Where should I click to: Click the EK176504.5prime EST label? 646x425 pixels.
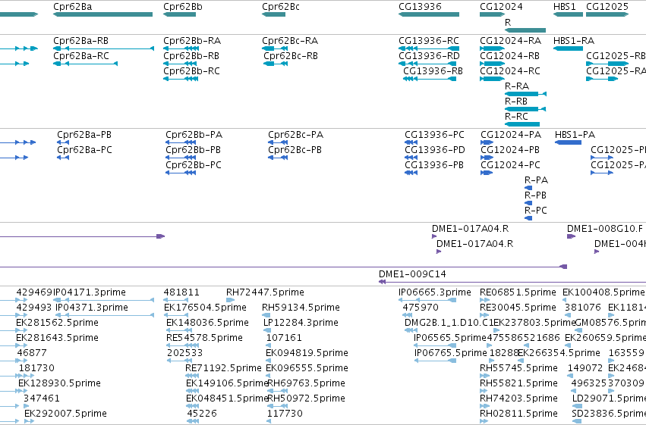click(x=205, y=308)
